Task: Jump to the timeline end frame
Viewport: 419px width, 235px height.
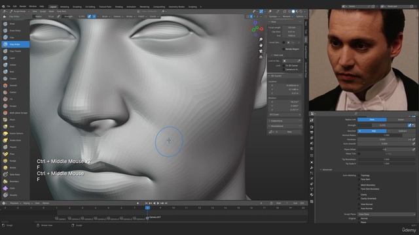Action: click(x=166, y=203)
